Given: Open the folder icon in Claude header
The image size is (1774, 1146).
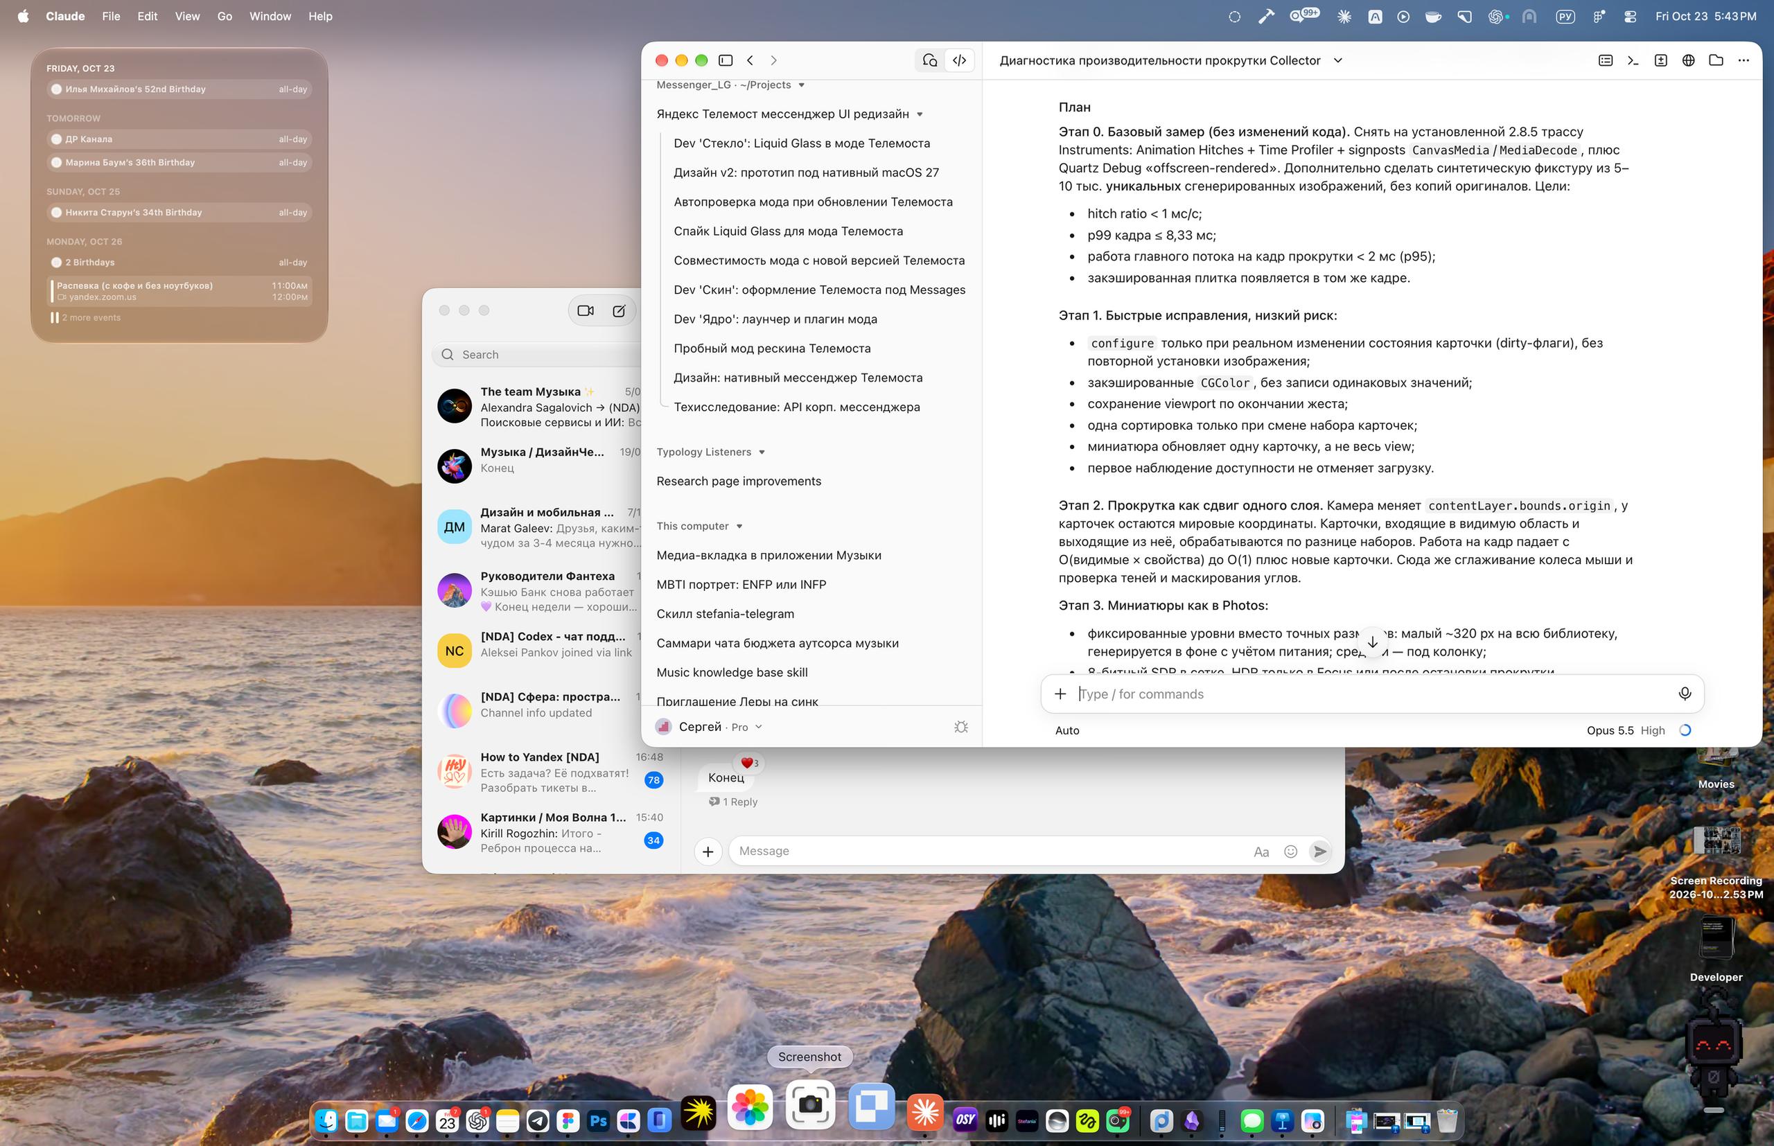Looking at the screenshot, I should (1716, 60).
